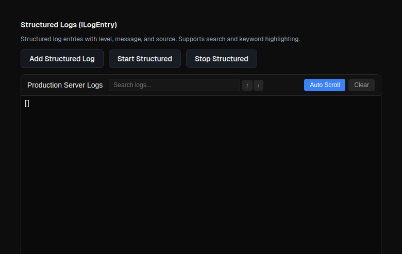402x254 pixels.
Task: Click the up arrow for previous search match
Action: 247,85
